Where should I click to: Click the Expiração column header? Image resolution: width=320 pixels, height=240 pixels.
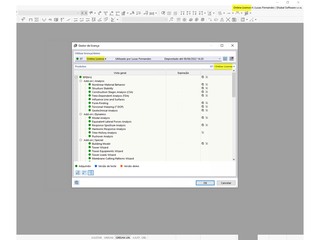tap(183, 73)
